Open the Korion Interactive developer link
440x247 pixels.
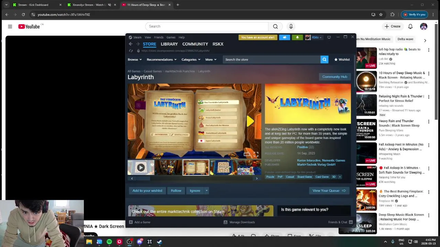[x=309, y=160]
